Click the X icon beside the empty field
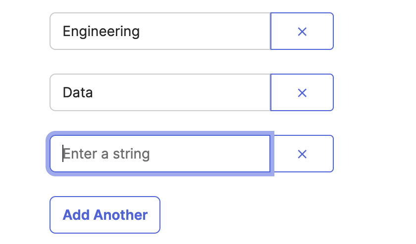 302,154
